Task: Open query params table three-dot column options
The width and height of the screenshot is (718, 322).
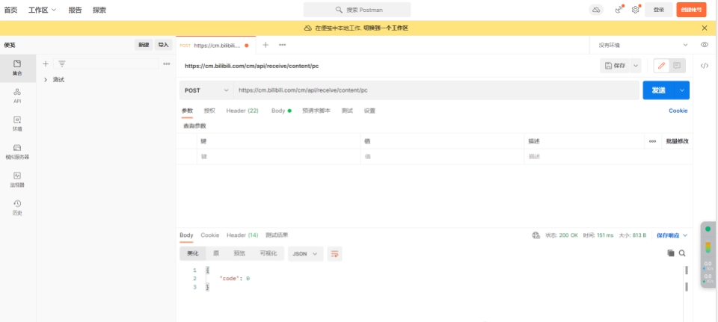Action: [x=652, y=141]
